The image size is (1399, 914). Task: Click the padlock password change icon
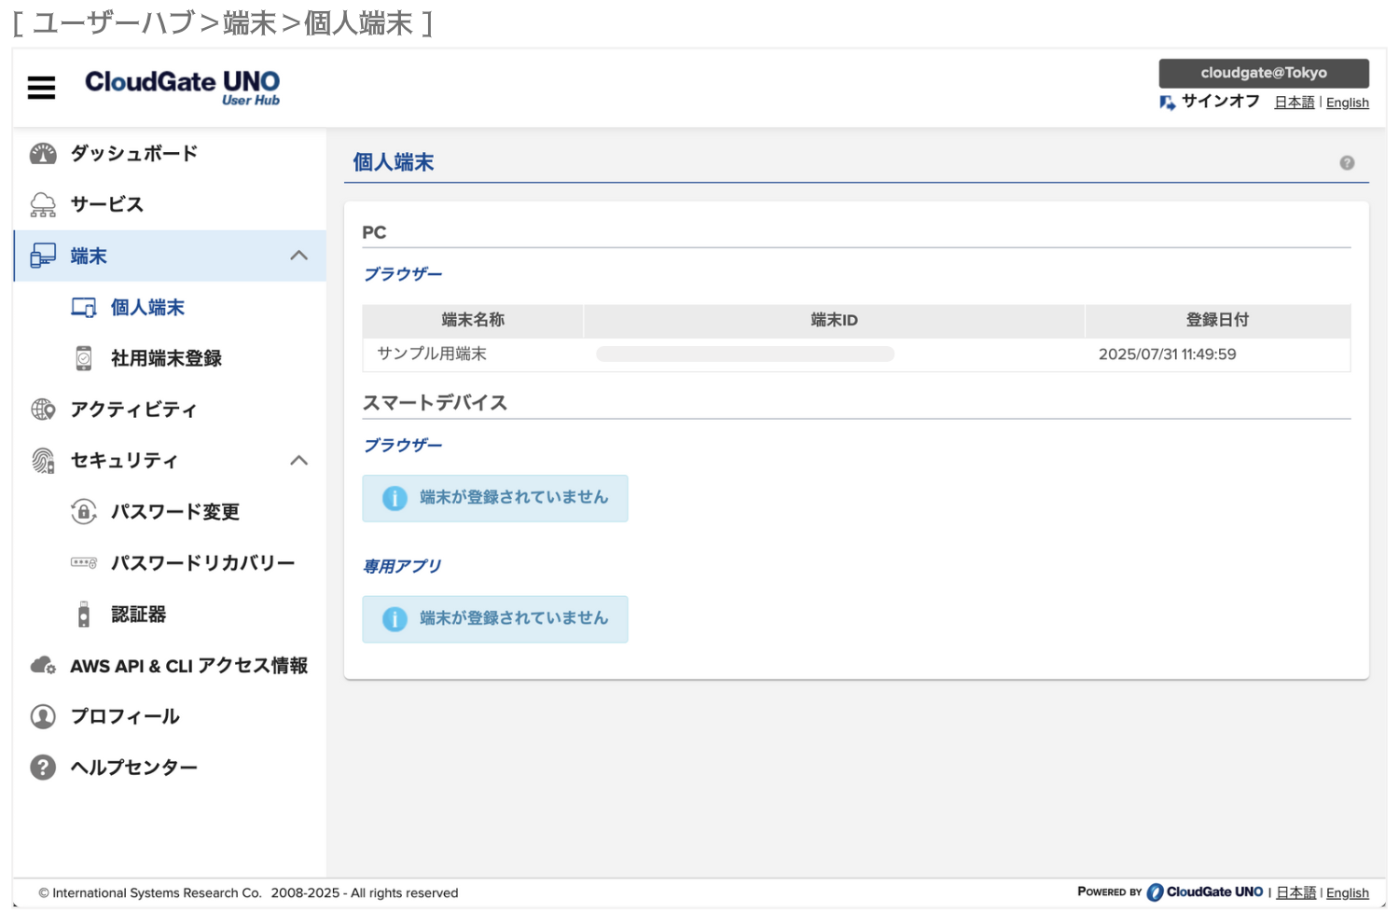(x=84, y=512)
